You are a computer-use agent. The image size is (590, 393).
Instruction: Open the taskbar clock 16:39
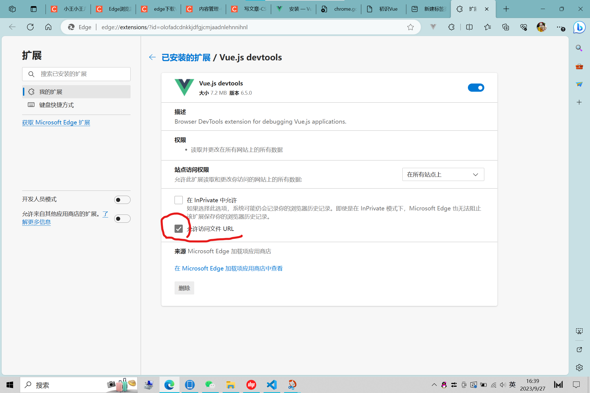pos(533,385)
